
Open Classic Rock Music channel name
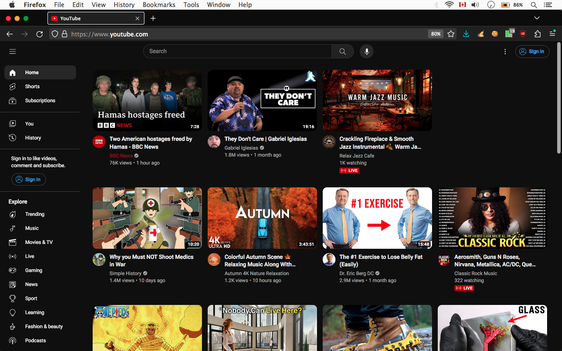click(x=476, y=273)
